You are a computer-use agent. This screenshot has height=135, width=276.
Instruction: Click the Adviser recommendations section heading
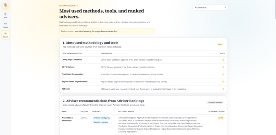pos(103,101)
